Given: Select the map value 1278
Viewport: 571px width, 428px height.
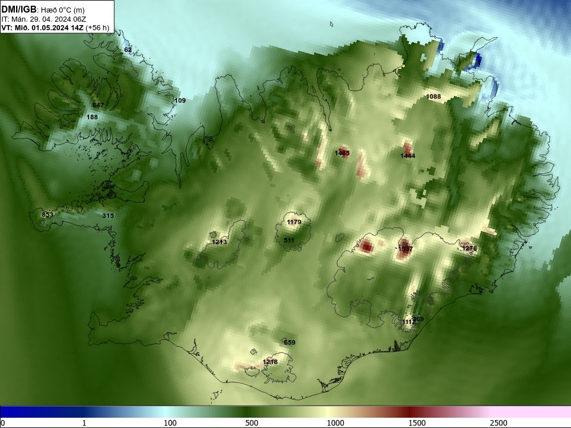Looking at the screenshot, I should (x=469, y=249).
